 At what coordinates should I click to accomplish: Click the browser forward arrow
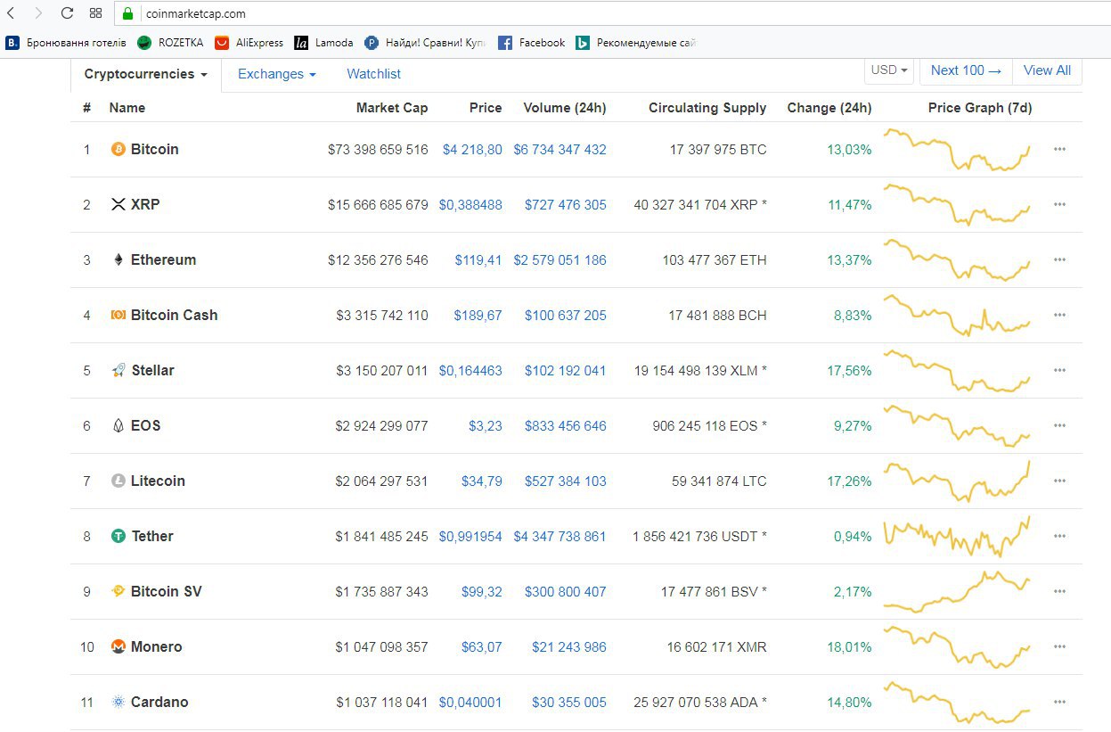[x=38, y=13]
